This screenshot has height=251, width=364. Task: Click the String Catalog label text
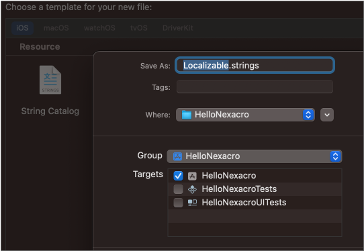coord(50,111)
